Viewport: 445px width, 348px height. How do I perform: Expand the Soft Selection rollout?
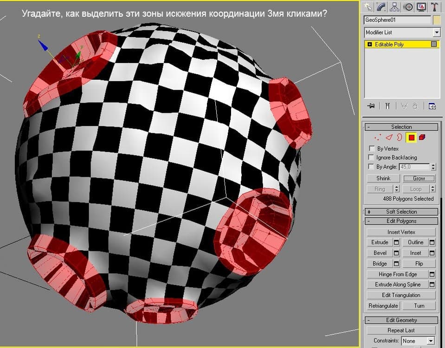pos(401,212)
